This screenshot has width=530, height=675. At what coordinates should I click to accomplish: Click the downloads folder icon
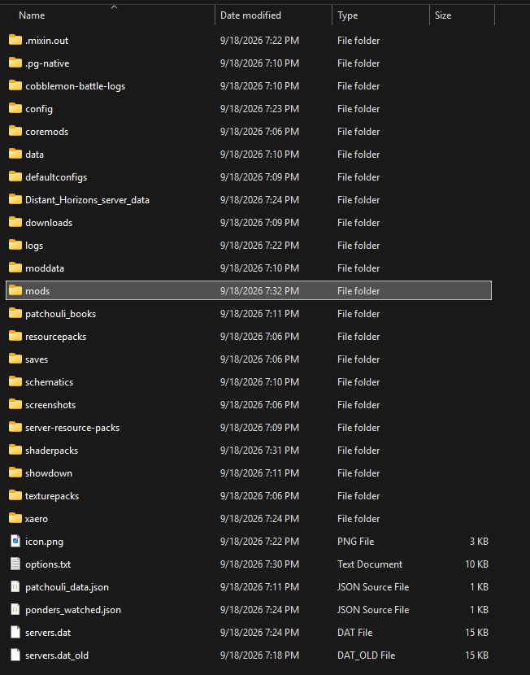coord(15,223)
